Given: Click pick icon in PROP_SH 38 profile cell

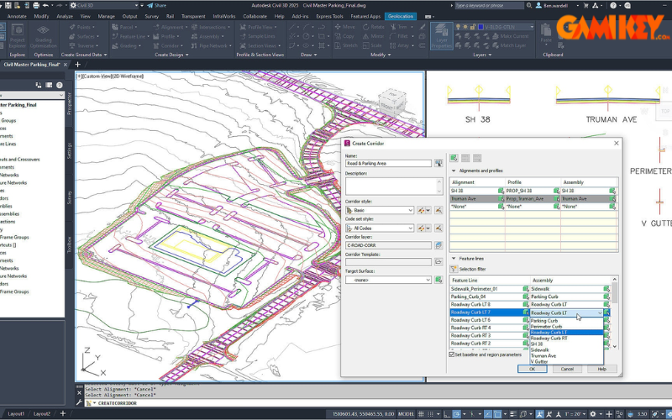Looking at the screenshot, I should [x=556, y=191].
